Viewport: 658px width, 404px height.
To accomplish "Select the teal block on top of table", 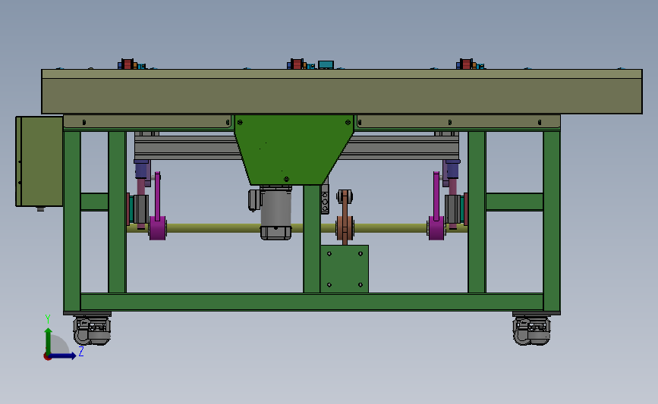I will point(326,64).
